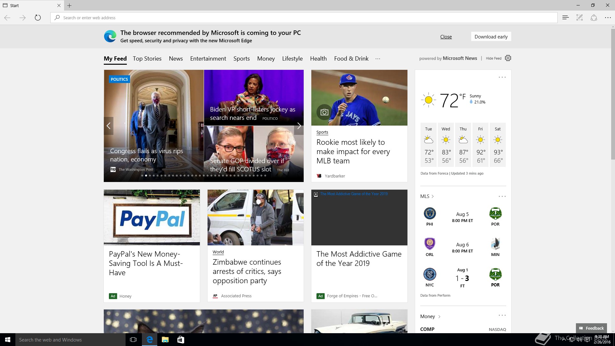Open the Health tab

pyautogui.click(x=318, y=59)
